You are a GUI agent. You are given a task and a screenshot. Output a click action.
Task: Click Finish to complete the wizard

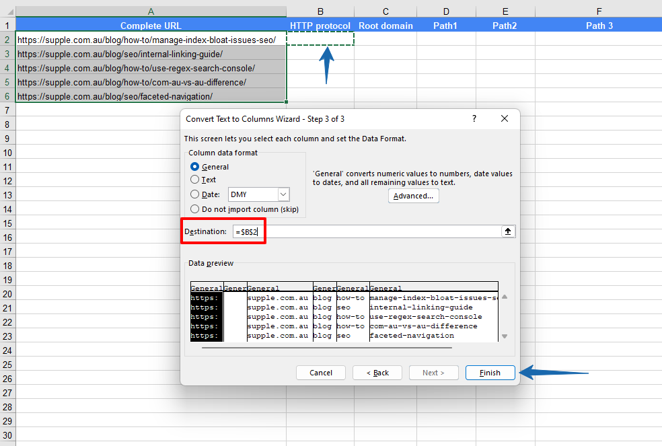coord(490,373)
